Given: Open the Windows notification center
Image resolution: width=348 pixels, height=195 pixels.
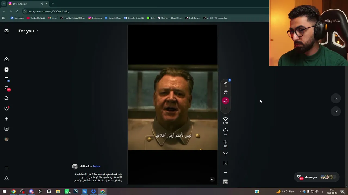Looking at the screenshot, I should (342, 191).
